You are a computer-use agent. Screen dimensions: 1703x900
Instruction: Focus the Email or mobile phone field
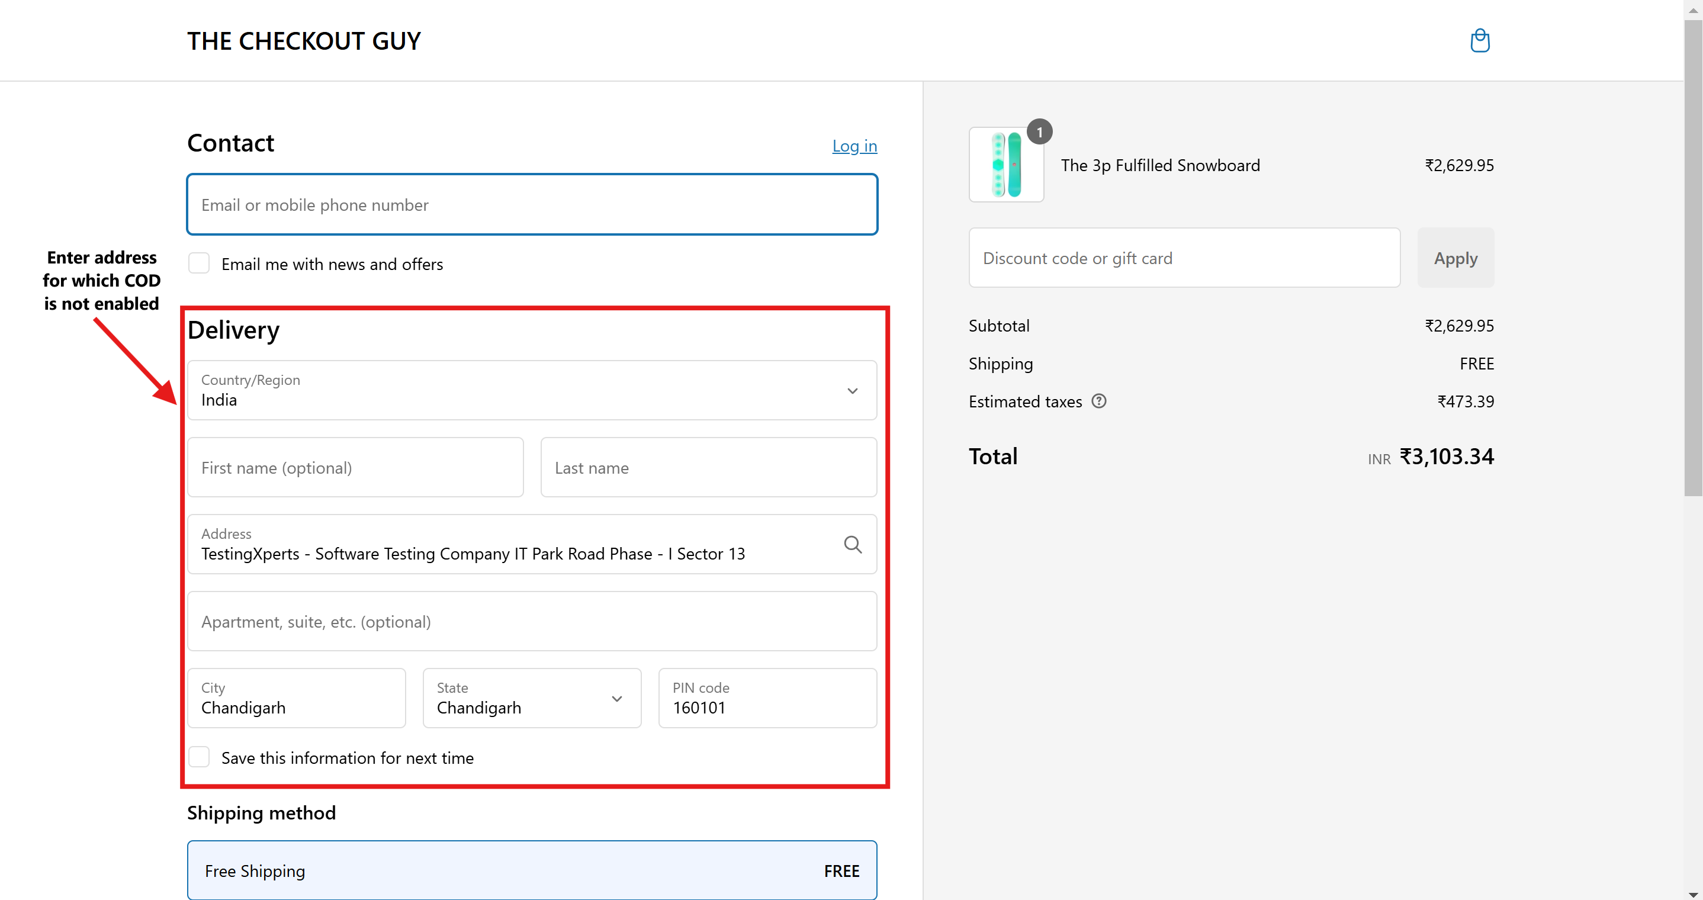tap(532, 205)
